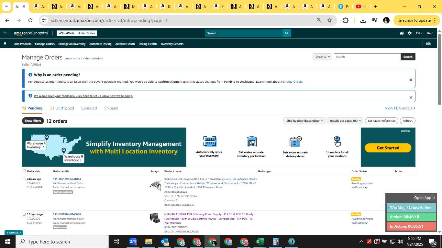The width and height of the screenshot is (442, 248).
Task: Open the vCloudTech United States account switcher
Action: [77, 33]
